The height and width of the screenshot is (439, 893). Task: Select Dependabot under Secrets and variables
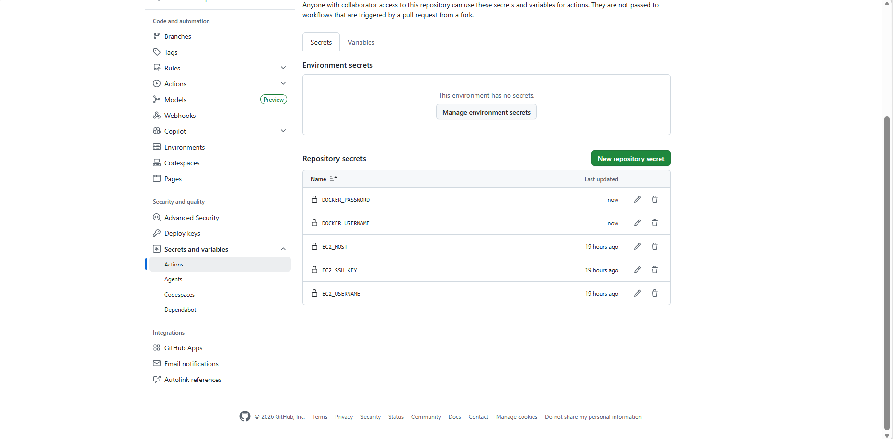[220, 310]
